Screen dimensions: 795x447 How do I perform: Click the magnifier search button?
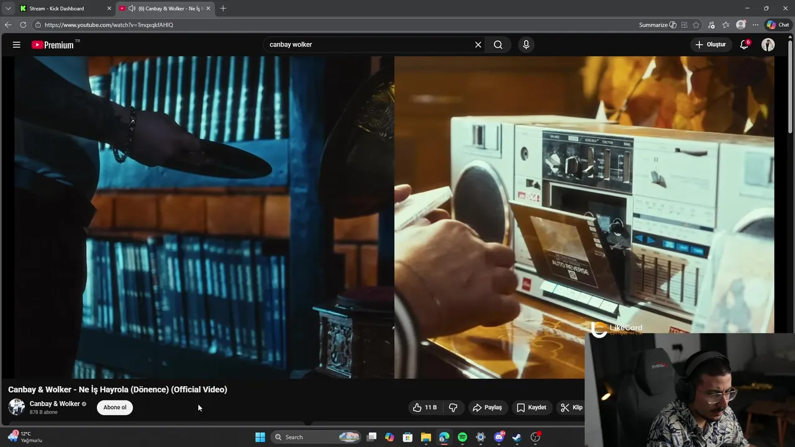(498, 45)
